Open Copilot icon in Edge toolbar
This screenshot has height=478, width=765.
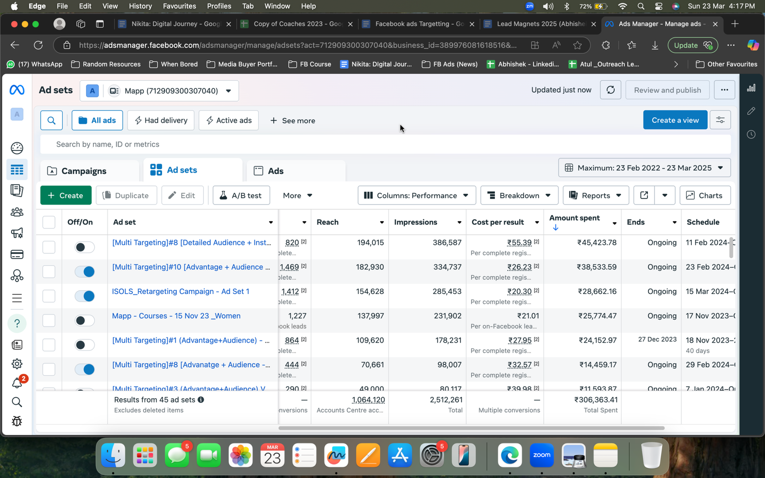click(x=753, y=45)
